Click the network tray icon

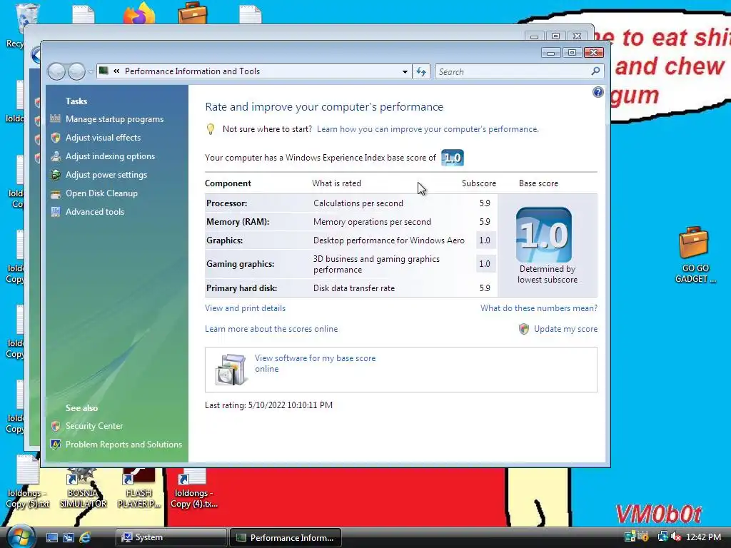point(662,537)
